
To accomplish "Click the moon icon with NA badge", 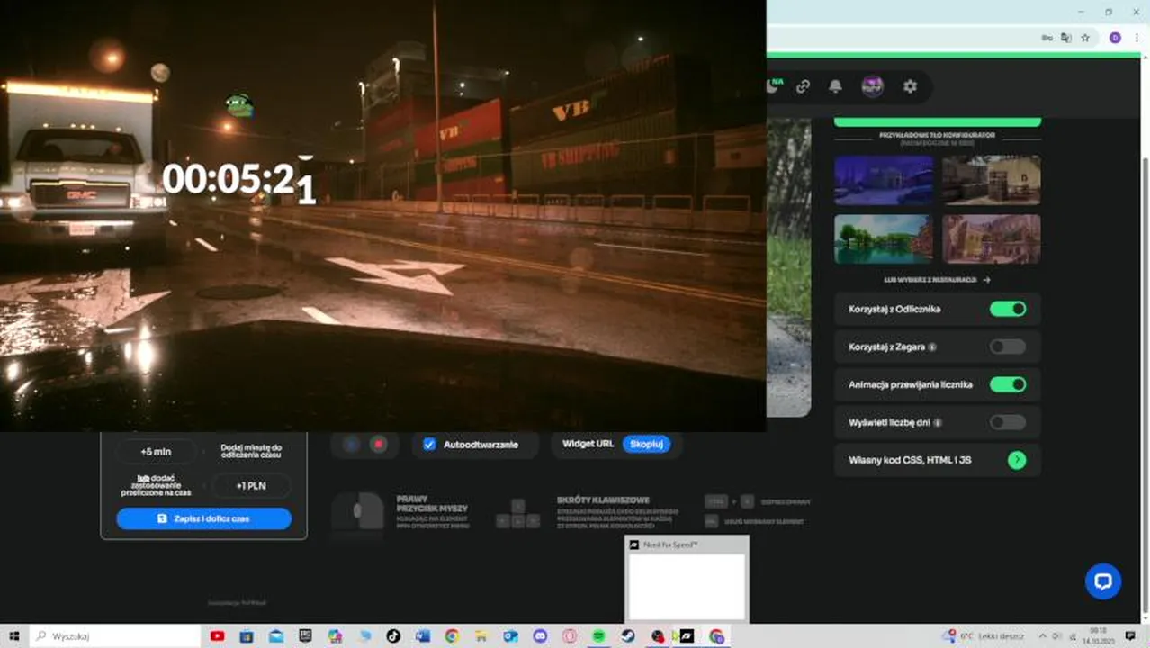I will point(773,85).
